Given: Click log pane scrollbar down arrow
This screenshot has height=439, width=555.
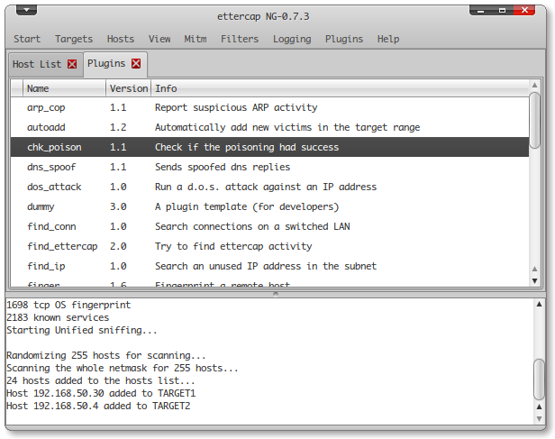Looking at the screenshot, I should [539, 419].
